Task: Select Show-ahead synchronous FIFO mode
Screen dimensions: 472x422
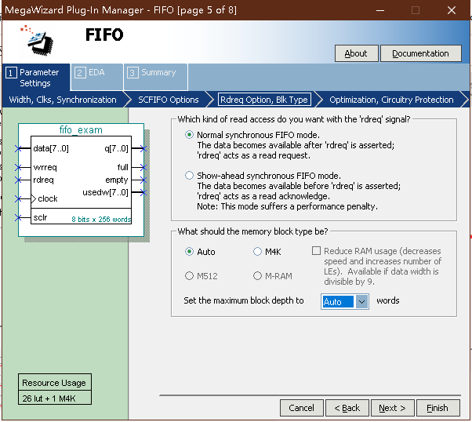Action: point(189,175)
